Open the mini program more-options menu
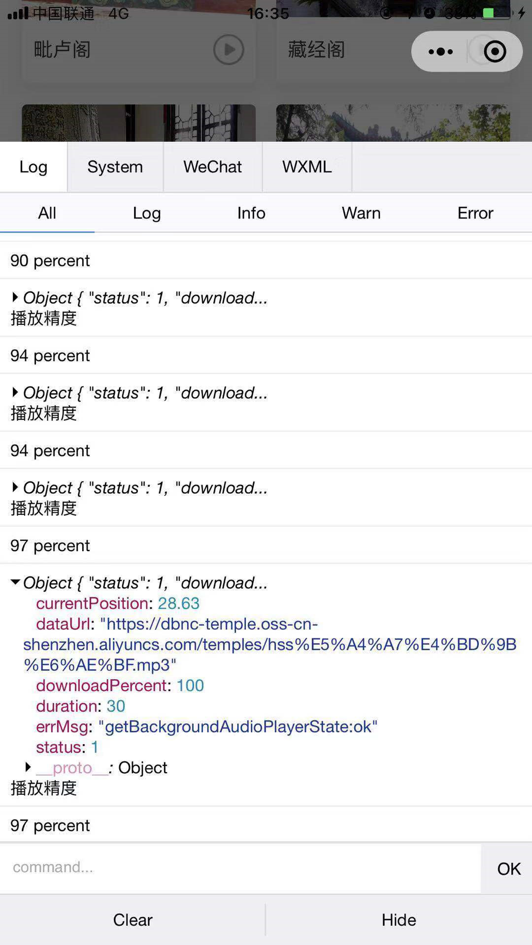The image size is (532, 945). [x=440, y=52]
